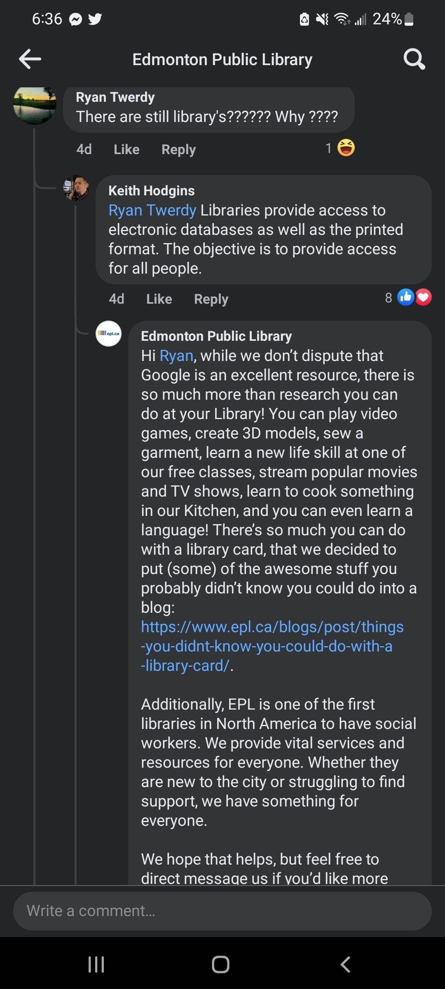Tap the Edmonton Public Library epl.ca avatar
This screenshot has height=989, width=445.
click(108, 333)
